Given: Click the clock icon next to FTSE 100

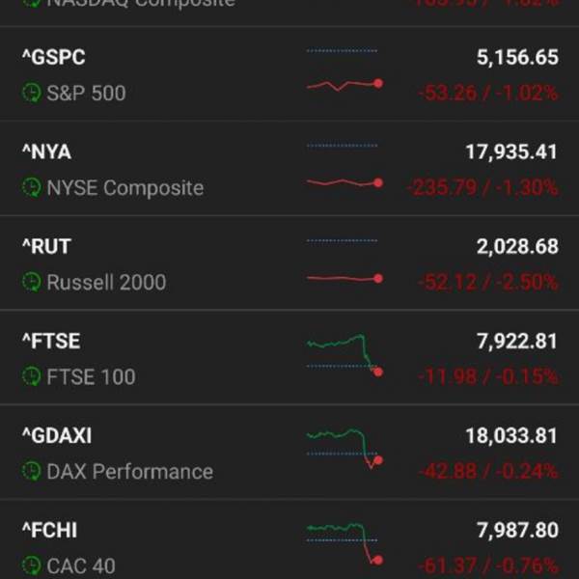Looking at the screenshot, I should click(x=31, y=376).
